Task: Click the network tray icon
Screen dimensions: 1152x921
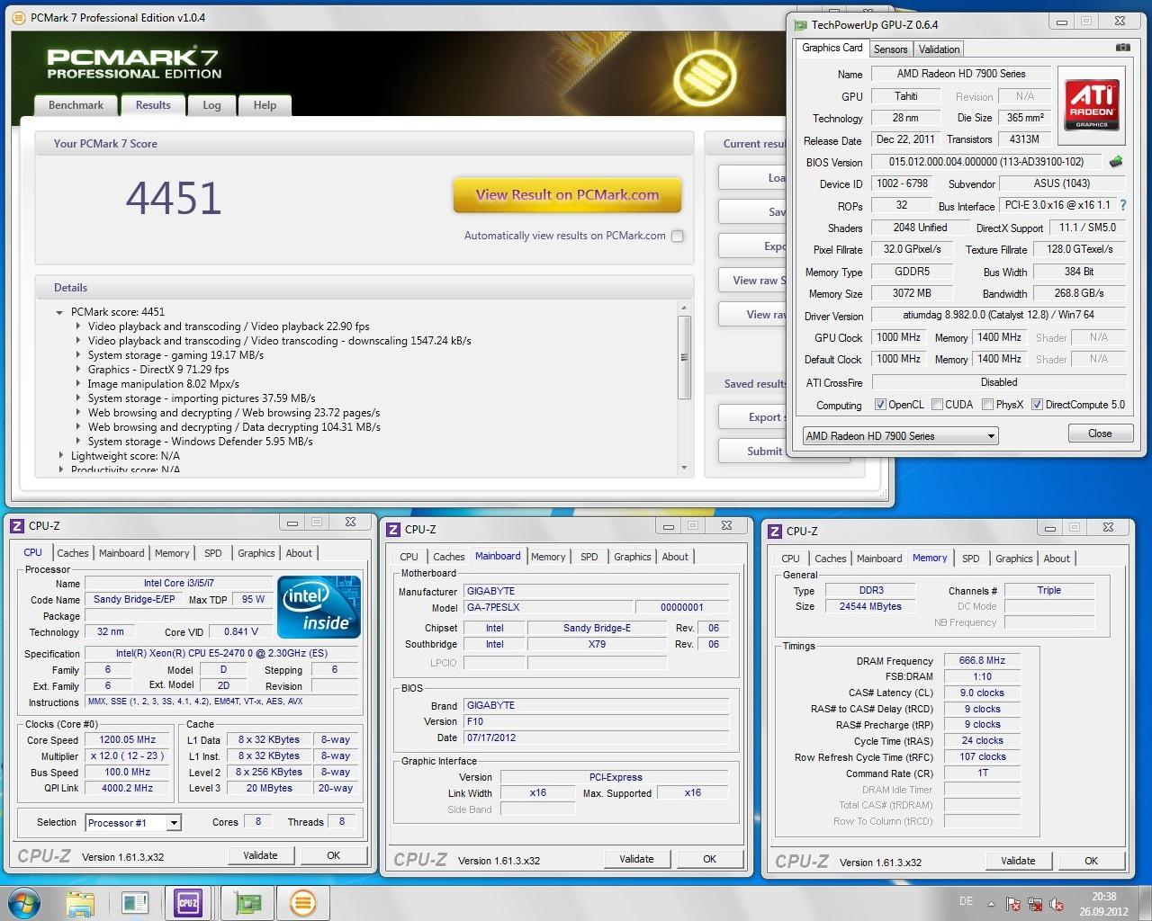Action: pyautogui.click(x=1035, y=904)
